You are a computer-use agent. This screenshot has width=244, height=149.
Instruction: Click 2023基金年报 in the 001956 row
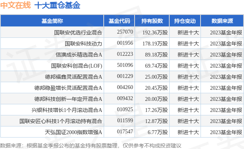pyautogui.click(x=226, y=44)
